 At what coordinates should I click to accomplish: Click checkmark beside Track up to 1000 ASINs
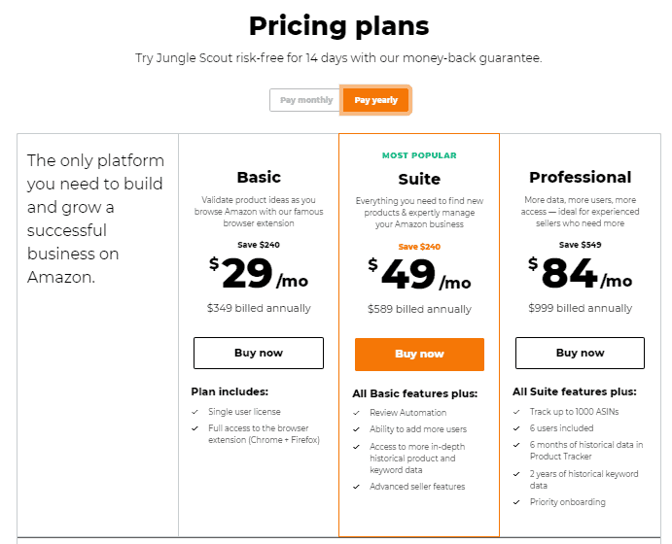coord(516,412)
